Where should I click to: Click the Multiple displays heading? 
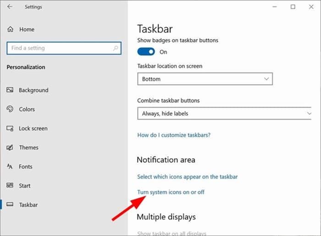click(166, 217)
